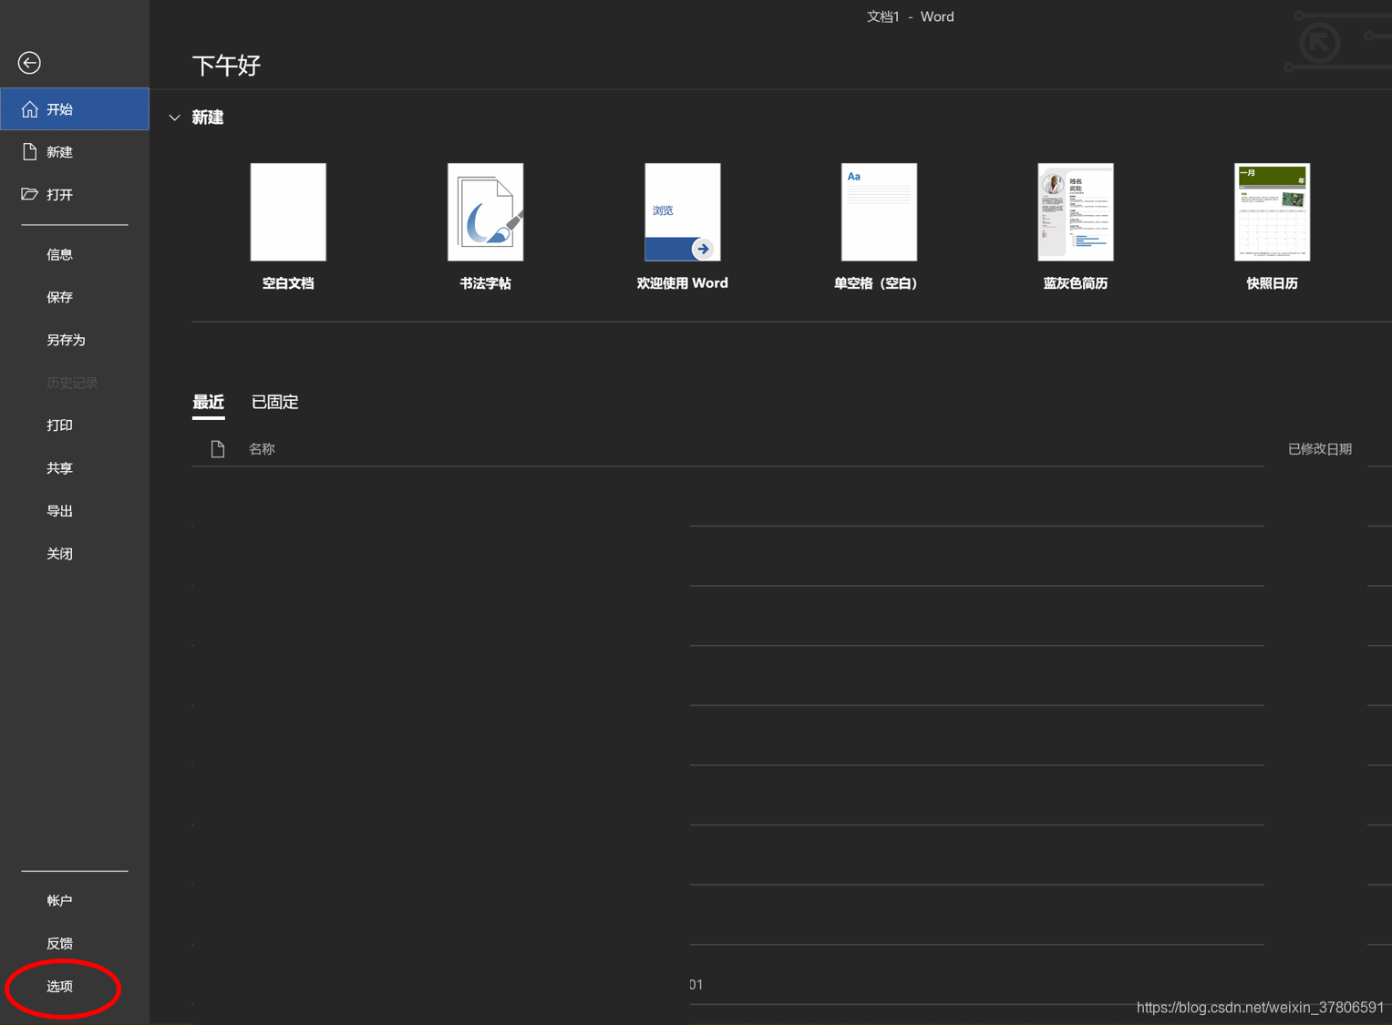Viewport: 1392px width, 1025px height.
Task: Sort by the 已修改日期 column header
Action: click(x=1319, y=449)
